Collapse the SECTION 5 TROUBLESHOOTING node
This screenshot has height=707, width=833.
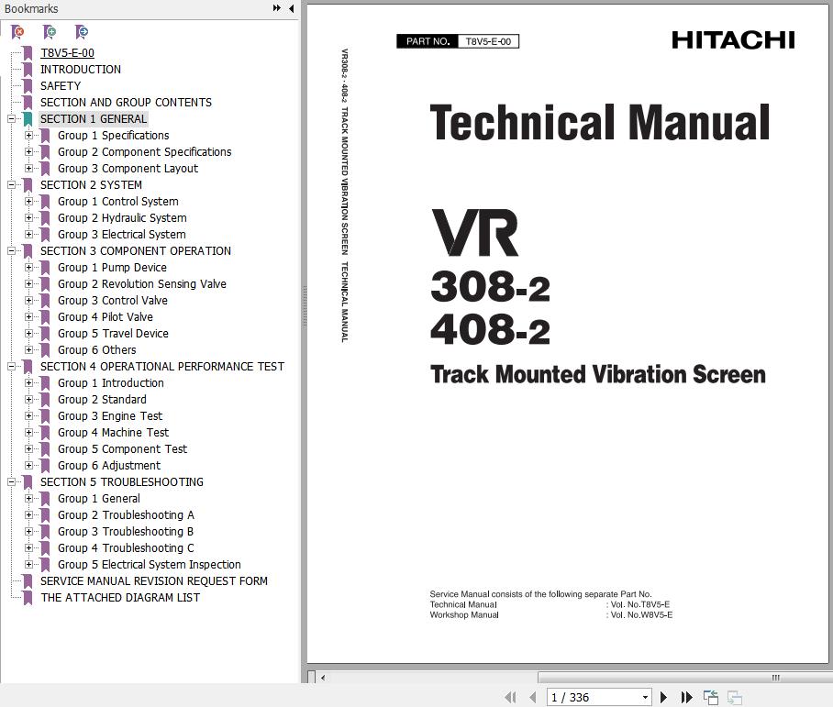(x=11, y=482)
